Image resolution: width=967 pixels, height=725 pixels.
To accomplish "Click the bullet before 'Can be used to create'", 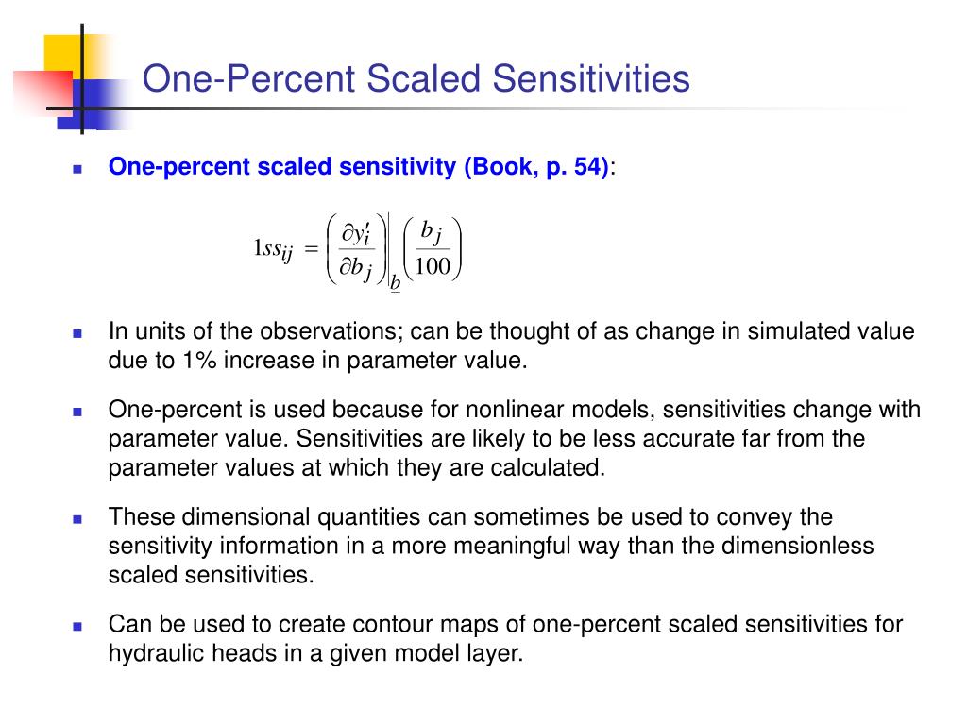I will click(x=77, y=627).
